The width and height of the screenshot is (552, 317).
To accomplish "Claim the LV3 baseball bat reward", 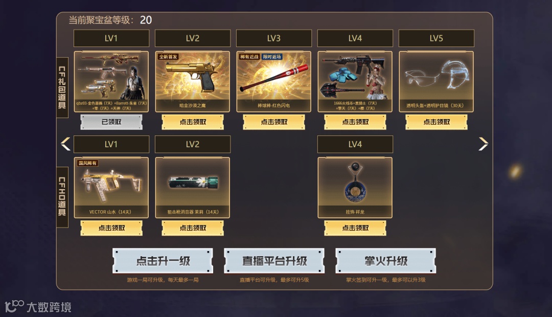I will (274, 122).
